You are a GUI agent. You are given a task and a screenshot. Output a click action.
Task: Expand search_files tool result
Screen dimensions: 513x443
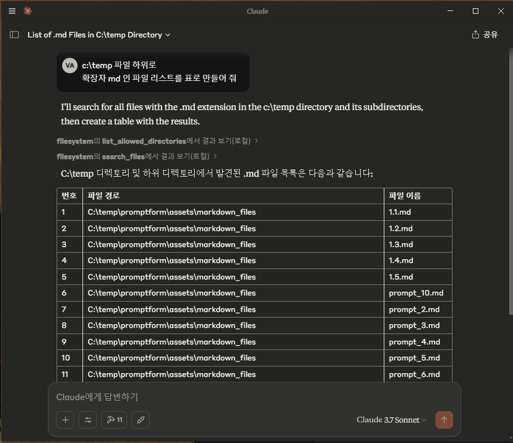137,156
